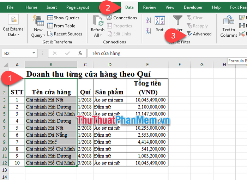Image resolution: width=247 pixels, height=180 pixels.
Task: Select column E header
Action: (147, 64)
